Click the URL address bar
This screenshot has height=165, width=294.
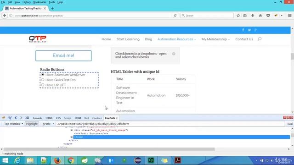coord(93,16)
